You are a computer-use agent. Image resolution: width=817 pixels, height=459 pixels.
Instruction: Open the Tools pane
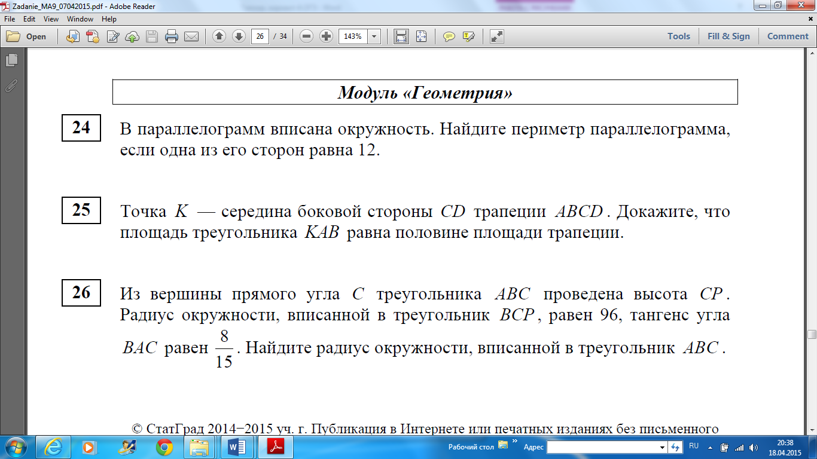pyautogui.click(x=679, y=36)
